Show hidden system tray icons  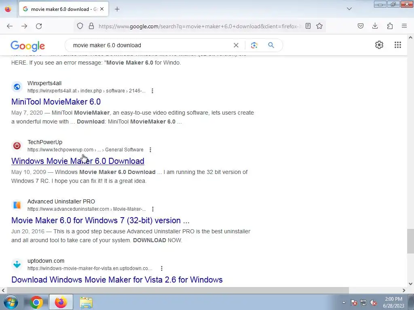point(344,302)
